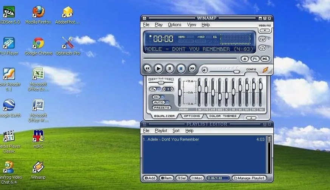Image resolution: width=330 pixels, height=190 pixels.
Task: Pause the current song in Winamp
Action: click(x=170, y=69)
